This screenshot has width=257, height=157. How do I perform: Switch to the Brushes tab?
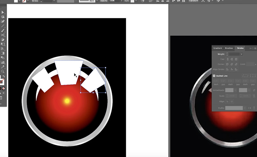[x=229, y=48]
